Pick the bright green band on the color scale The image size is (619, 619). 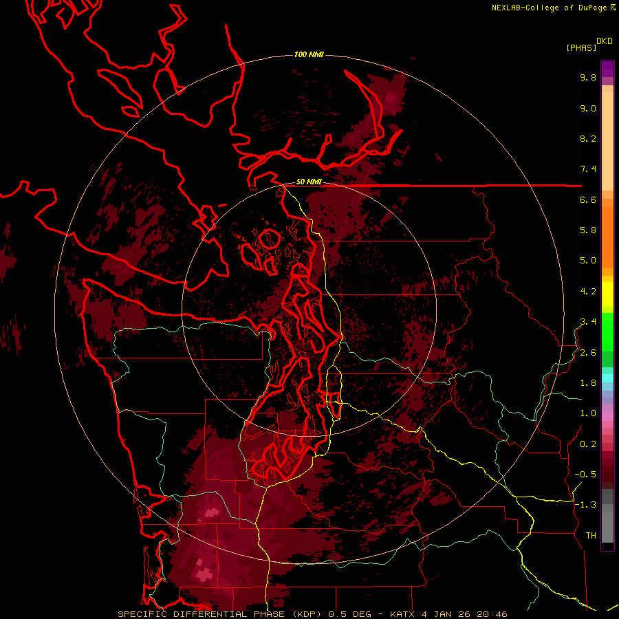pyautogui.click(x=607, y=332)
